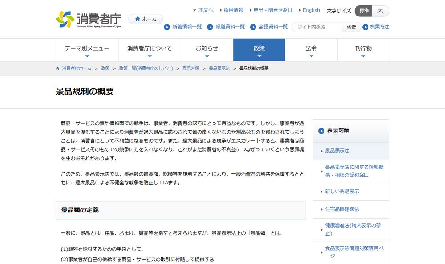Open 刊行物 menu
Screen dimensions: 445x264
363,50
